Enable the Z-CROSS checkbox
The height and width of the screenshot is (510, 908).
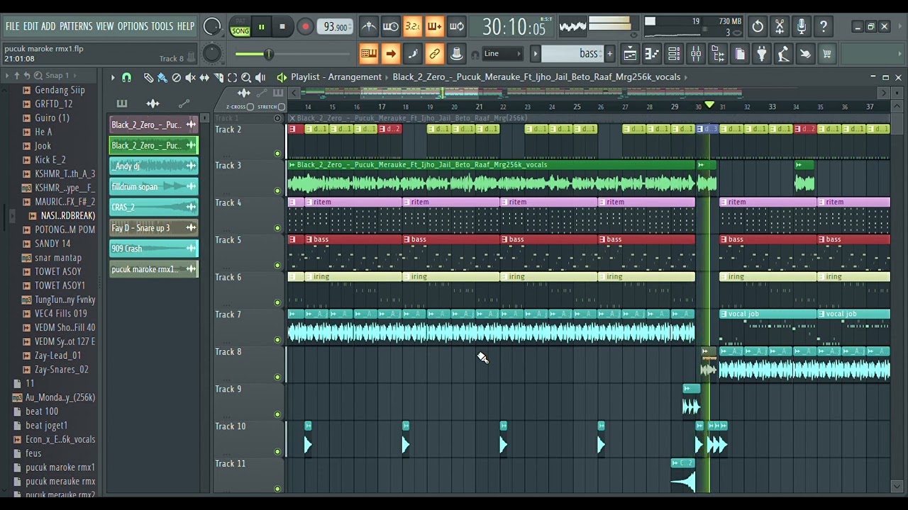(250, 107)
